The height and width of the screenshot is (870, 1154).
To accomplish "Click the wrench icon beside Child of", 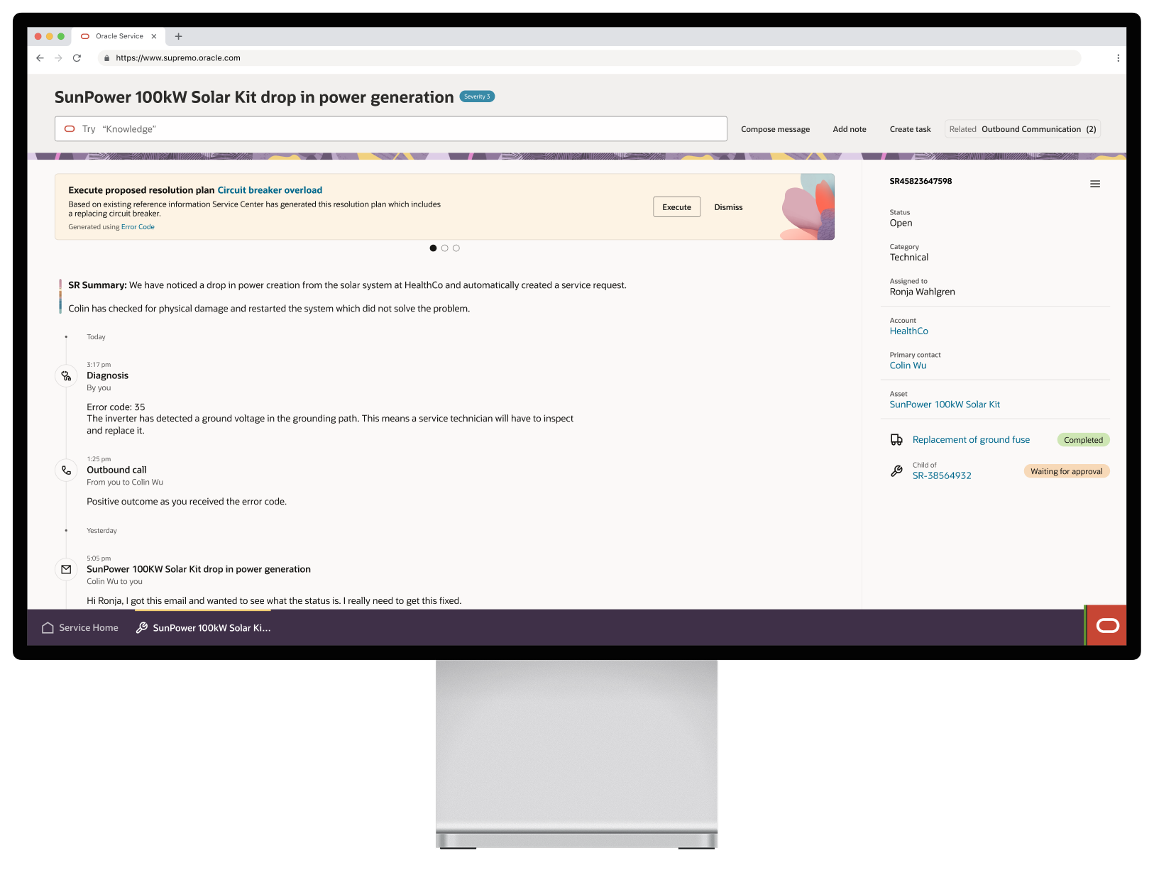I will [x=896, y=471].
